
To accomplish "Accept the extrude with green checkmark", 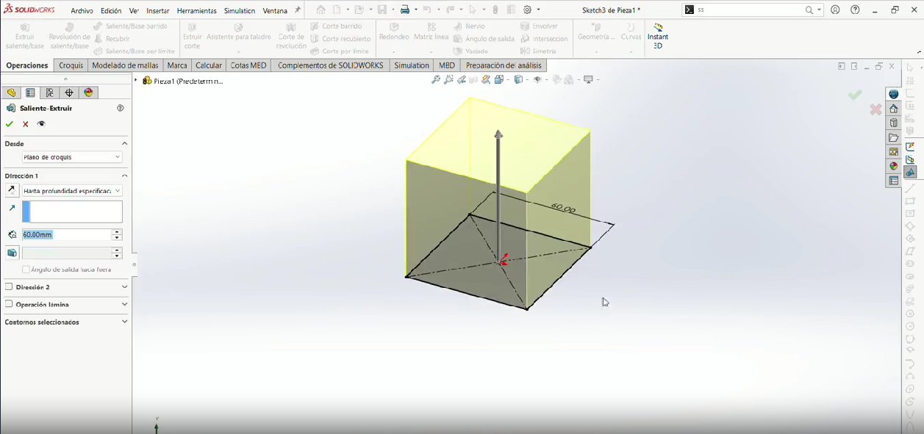I will tap(10, 124).
